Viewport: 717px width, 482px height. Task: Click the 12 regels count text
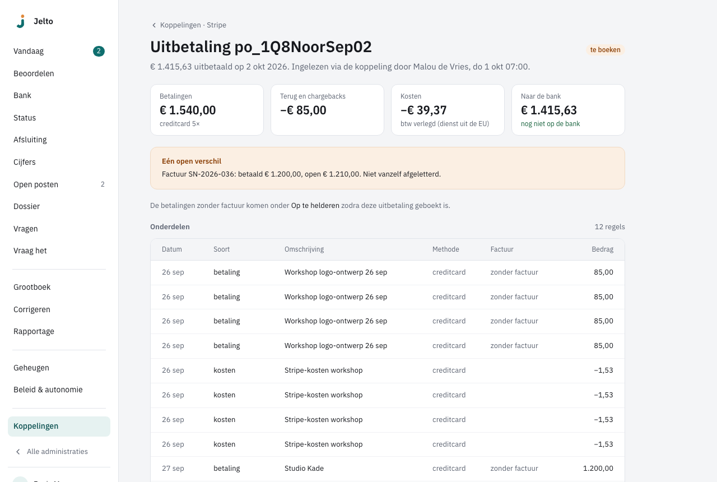(609, 227)
